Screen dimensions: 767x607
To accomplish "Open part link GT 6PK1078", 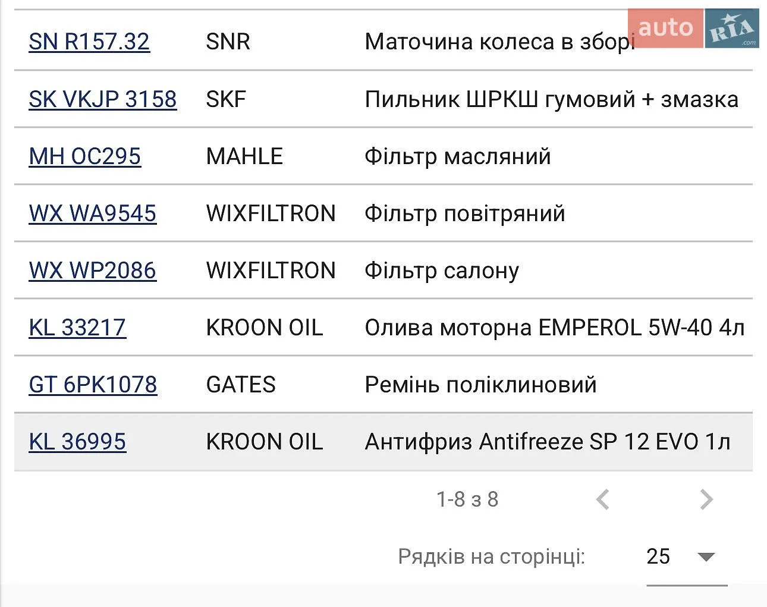I will [x=93, y=385].
